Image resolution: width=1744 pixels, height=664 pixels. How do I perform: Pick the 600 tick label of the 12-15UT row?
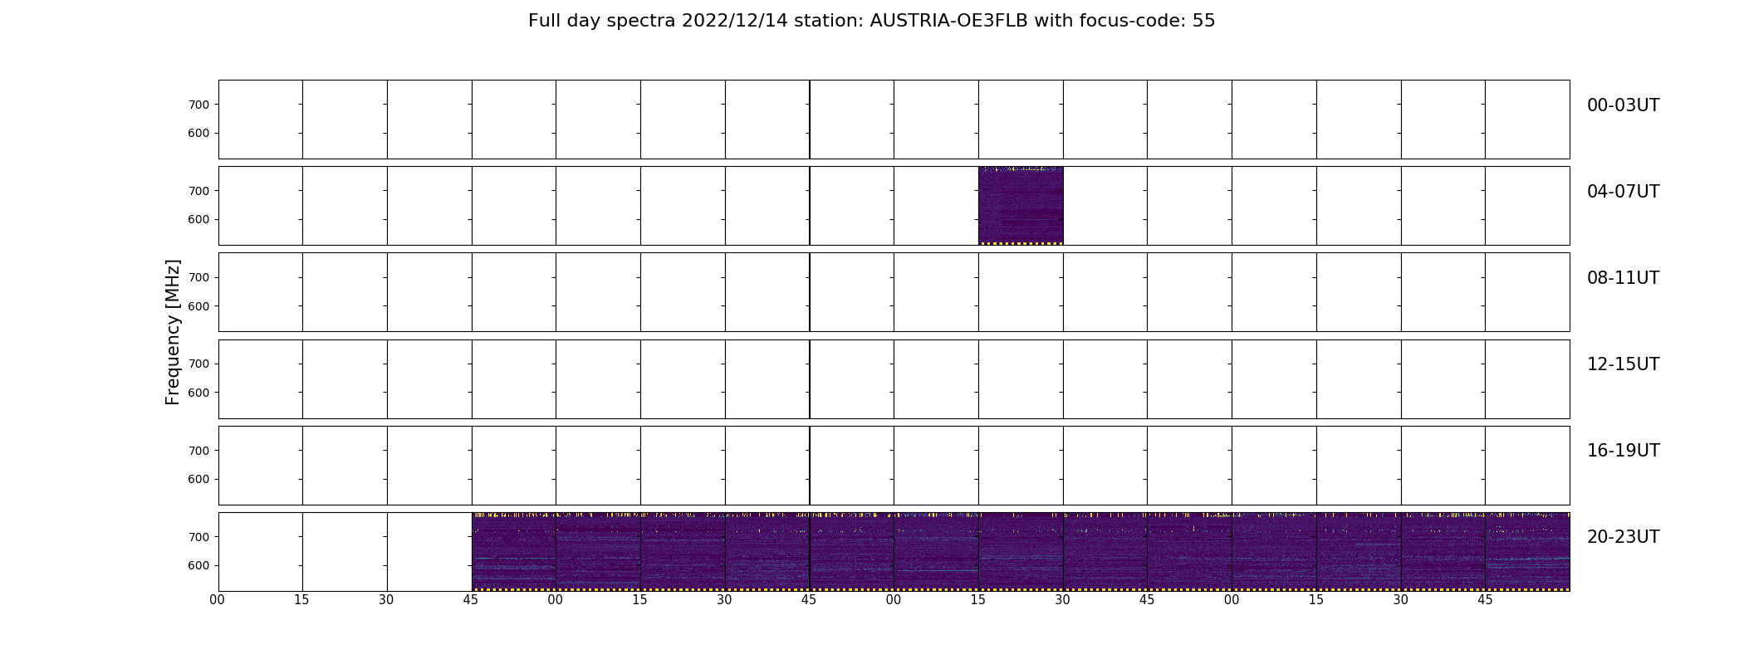(x=198, y=393)
